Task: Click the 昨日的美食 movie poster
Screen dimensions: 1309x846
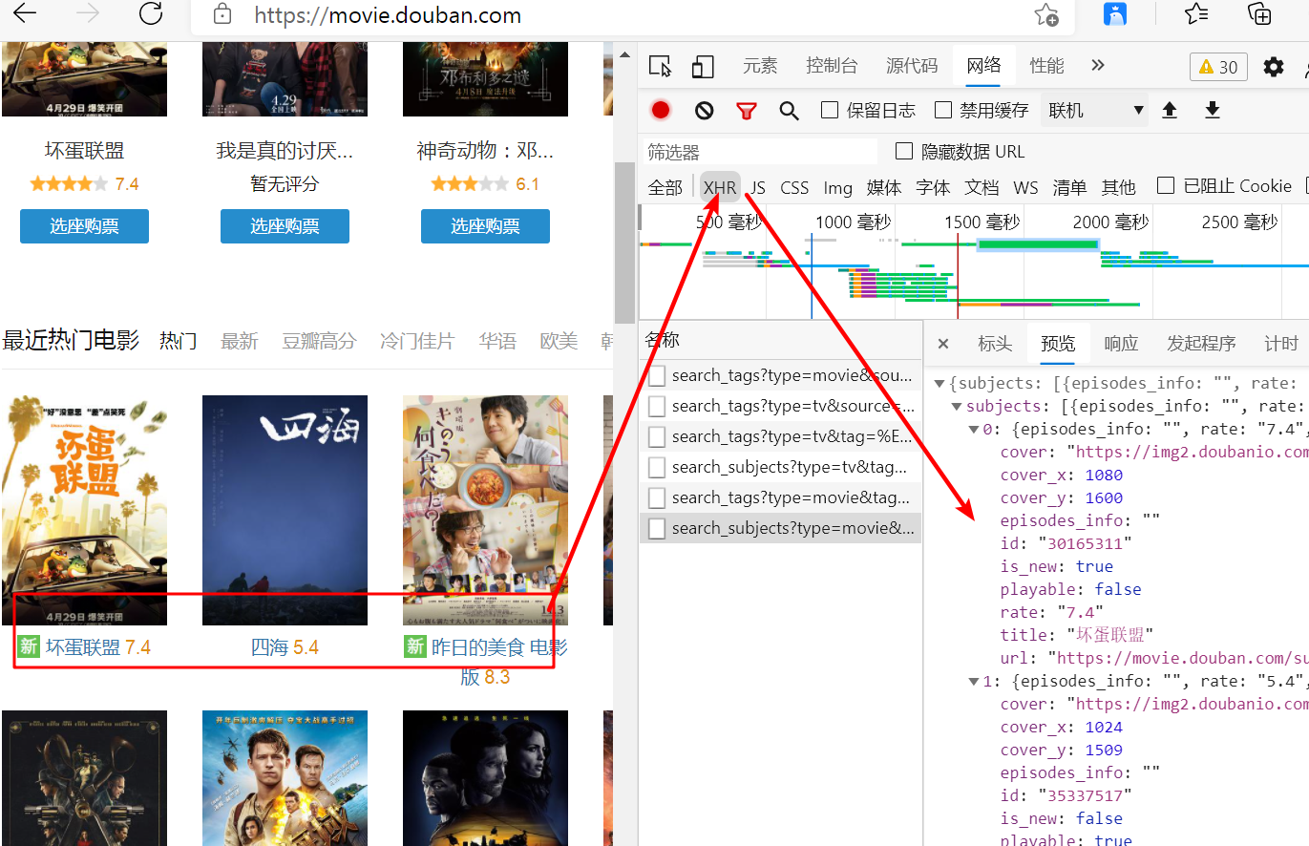Action: pyautogui.click(x=485, y=511)
